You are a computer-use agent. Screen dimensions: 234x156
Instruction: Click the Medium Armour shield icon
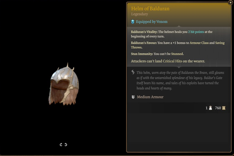133,97
